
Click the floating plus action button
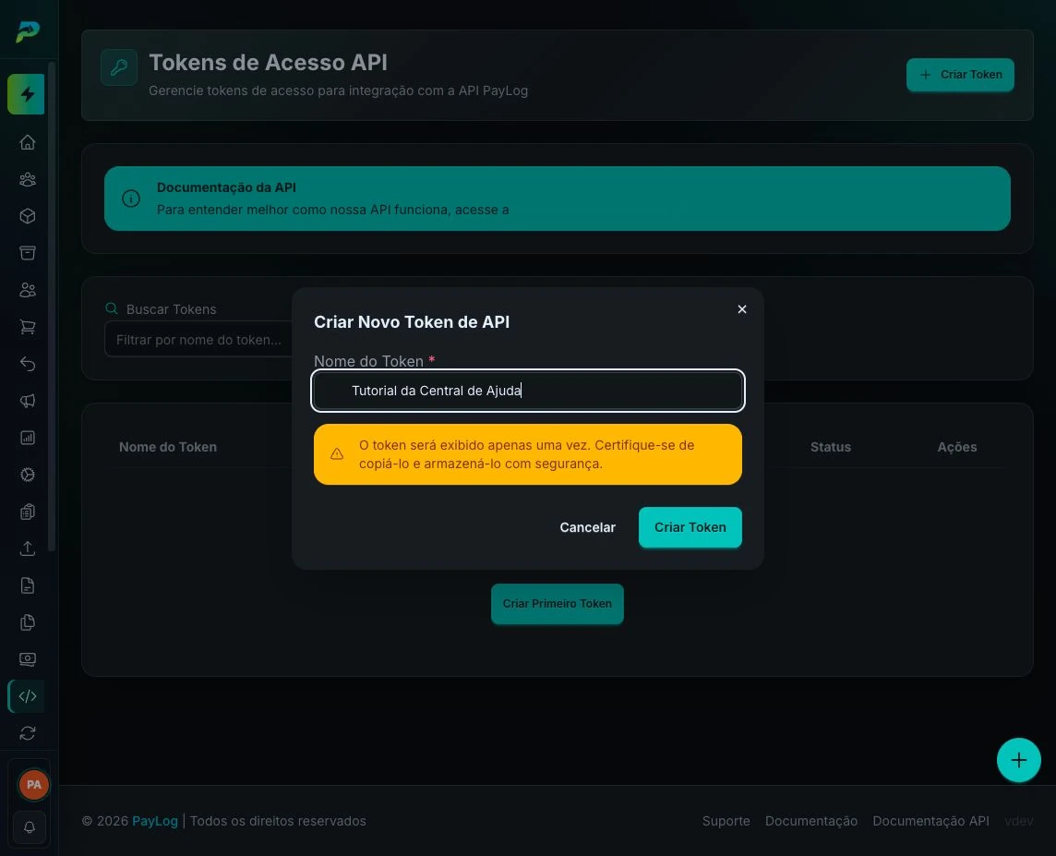(1018, 760)
